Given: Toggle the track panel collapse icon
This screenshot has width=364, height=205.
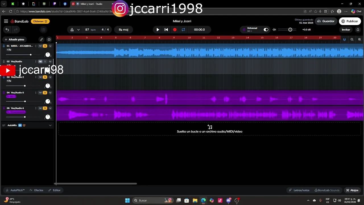Looking at the screenshot, I should (x=49, y=40).
